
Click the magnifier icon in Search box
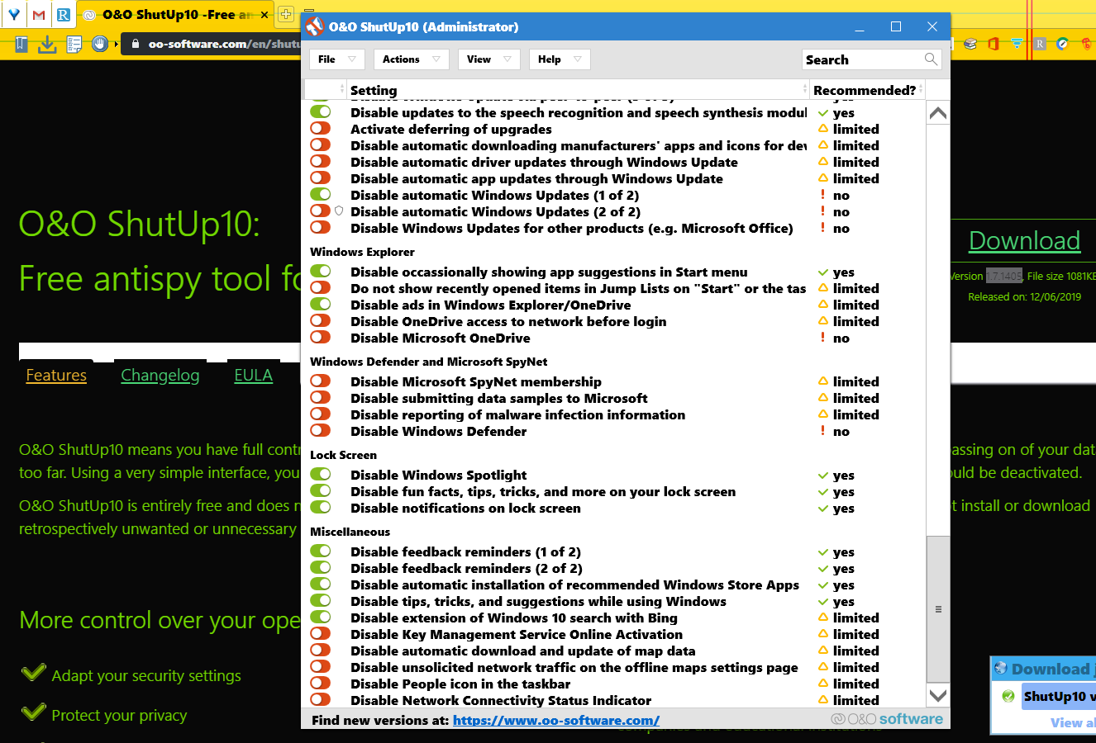[931, 59]
